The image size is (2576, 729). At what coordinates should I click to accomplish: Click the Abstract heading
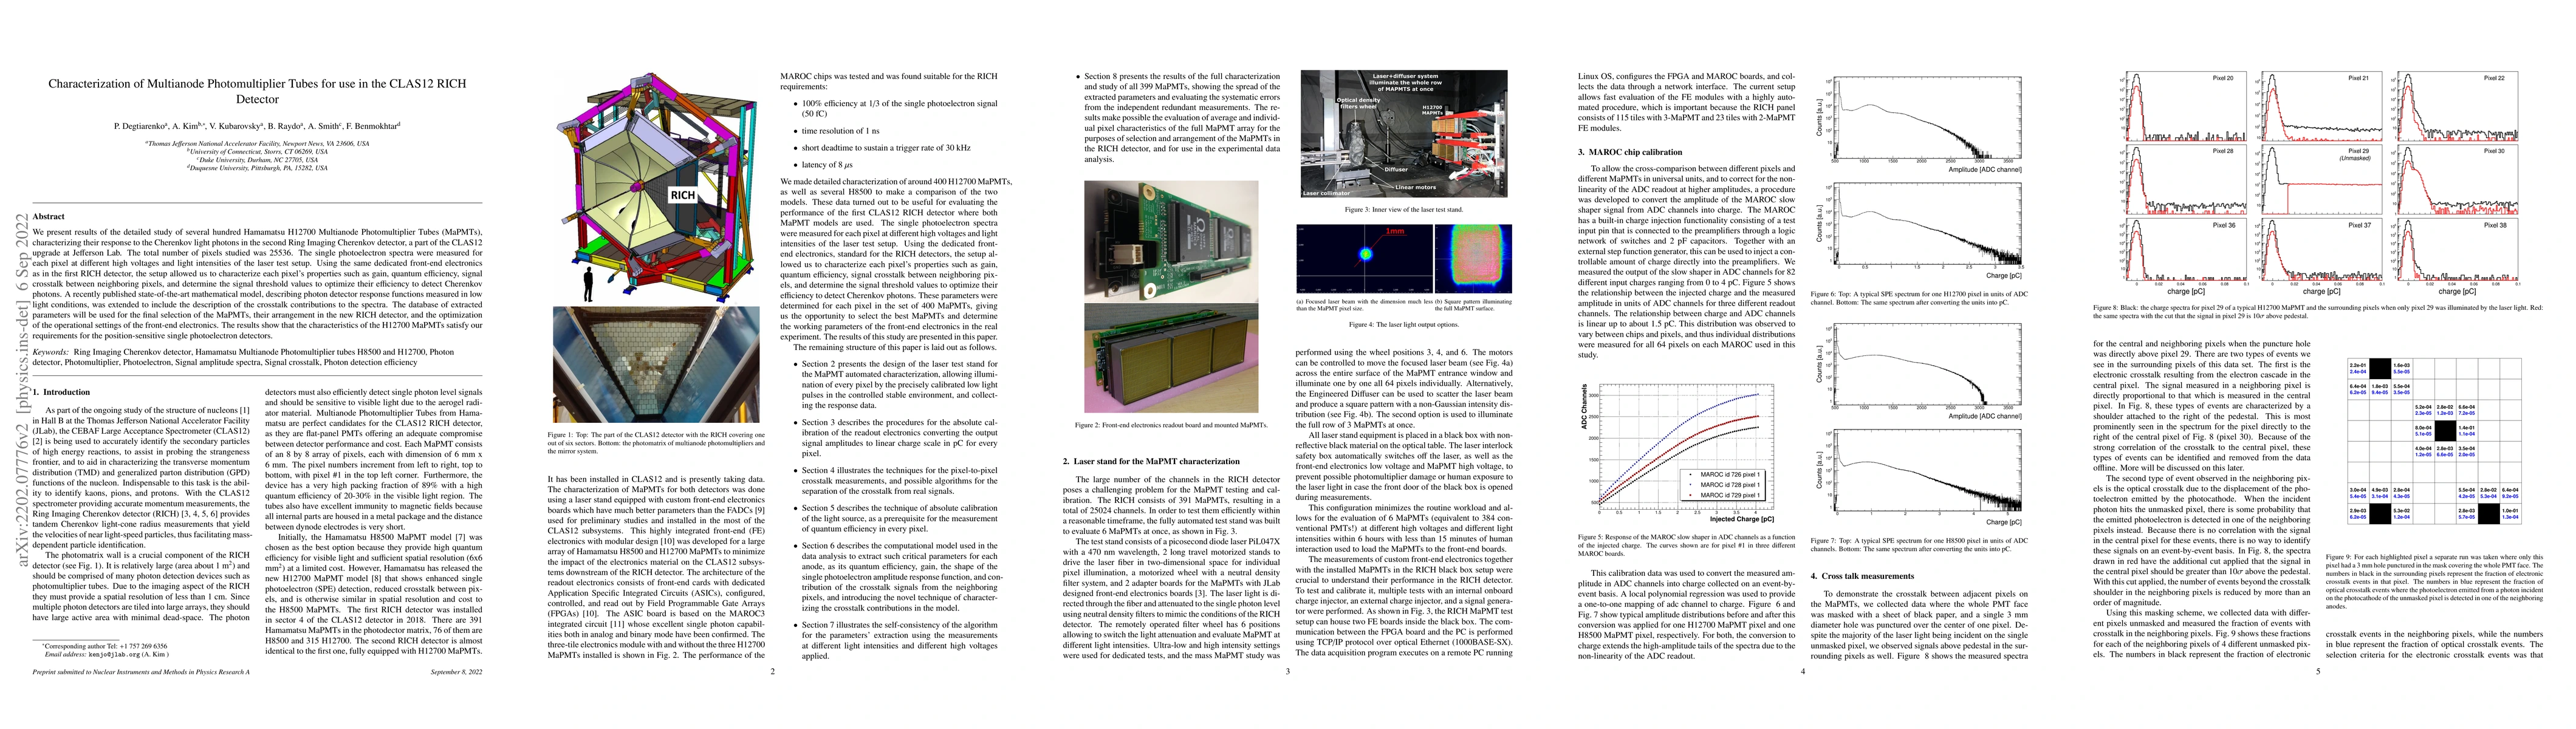tap(48, 216)
